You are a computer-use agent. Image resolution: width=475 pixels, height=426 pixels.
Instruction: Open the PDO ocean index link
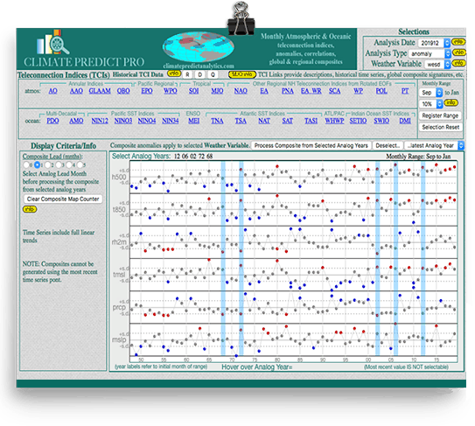point(52,121)
